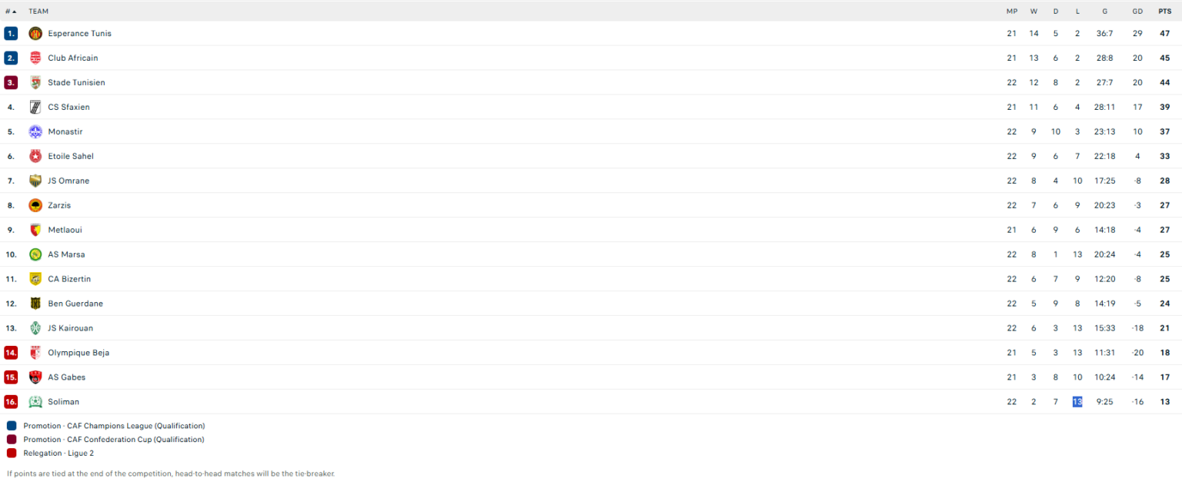This screenshot has width=1182, height=485.
Task: Click the AS Marsa team logo
Action: (x=35, y=254)
